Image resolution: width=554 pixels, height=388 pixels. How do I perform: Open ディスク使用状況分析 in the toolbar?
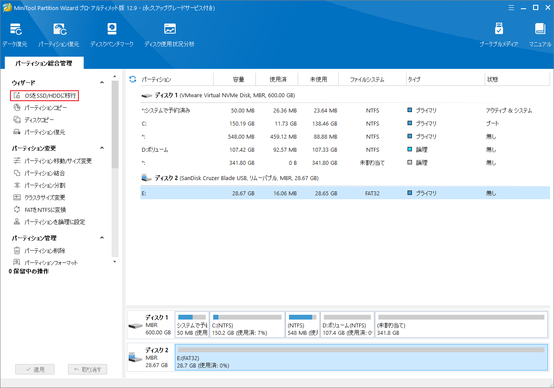tap(169, 30)
